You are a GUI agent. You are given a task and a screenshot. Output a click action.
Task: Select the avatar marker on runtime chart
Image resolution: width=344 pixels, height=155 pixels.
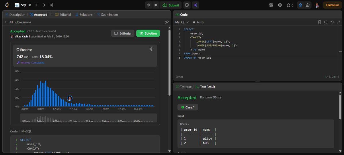pyautogui.click(x=70, y=98)
